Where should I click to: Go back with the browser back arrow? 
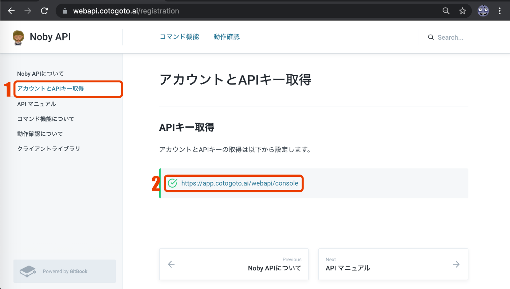point(11,11)
